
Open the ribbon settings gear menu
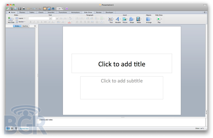(205, 12)
